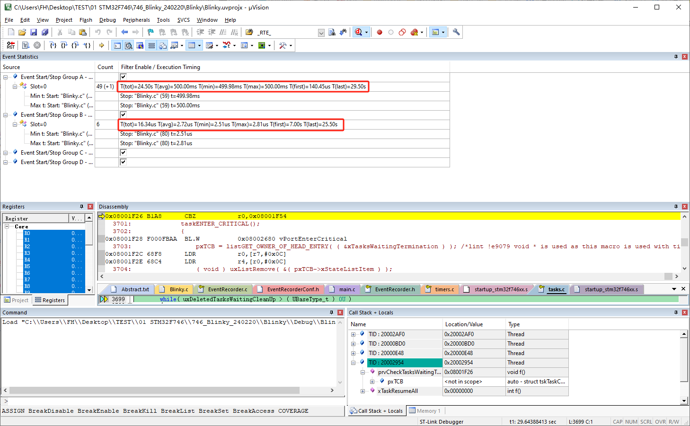Image resolution: width=690 pixels, height=426 pixels.
Task: Toggle the Disassembly Window toolbar icon
Action: coord(129,45)
